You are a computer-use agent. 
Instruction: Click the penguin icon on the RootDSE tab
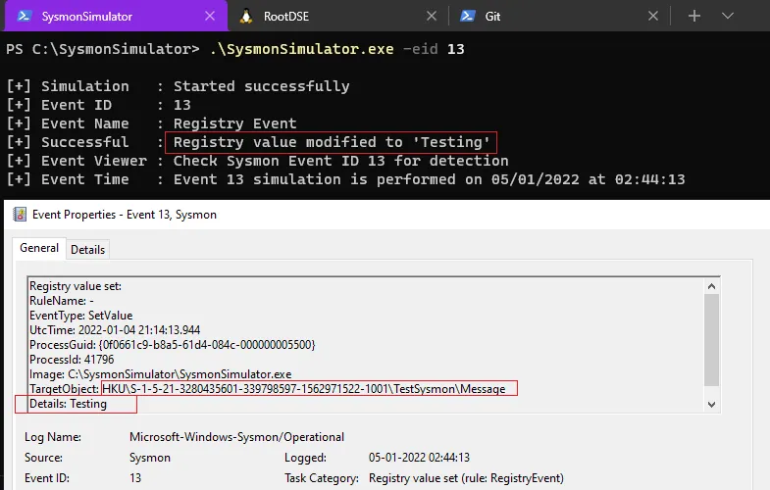point(245,16)
